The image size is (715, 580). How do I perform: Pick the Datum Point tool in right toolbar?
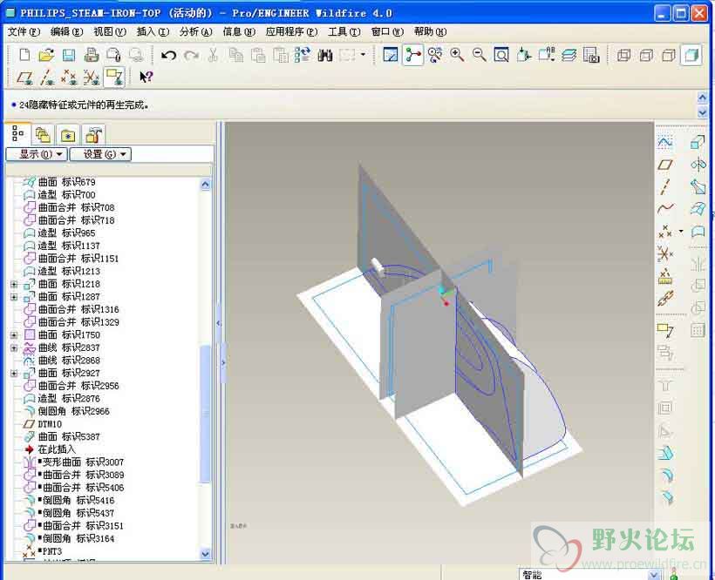tap(665, 232)
